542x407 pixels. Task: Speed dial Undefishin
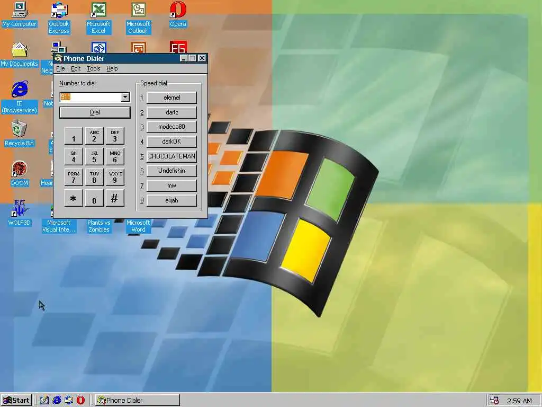[x=172, y=171]
